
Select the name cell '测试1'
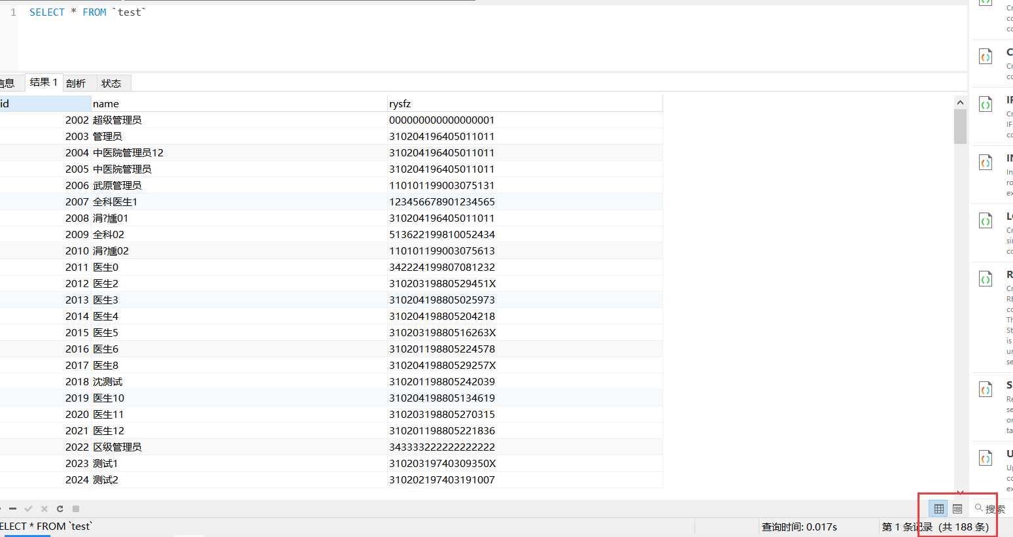pos(239,463)
